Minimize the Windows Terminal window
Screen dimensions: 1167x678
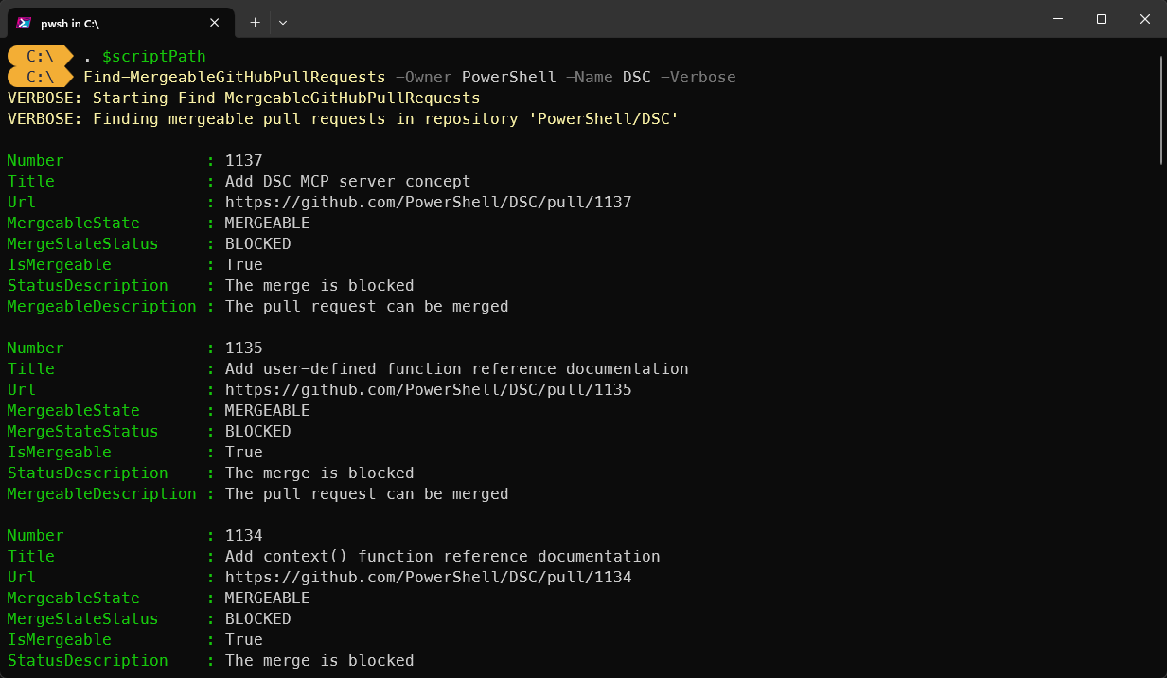pyautogui.click(x=1056, y=19)
